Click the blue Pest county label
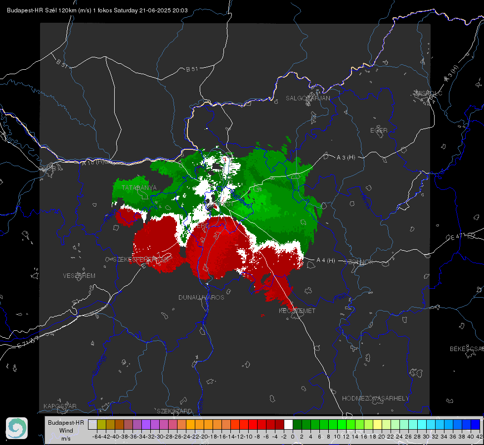The image size is (484, 445). tap(342, 298)
